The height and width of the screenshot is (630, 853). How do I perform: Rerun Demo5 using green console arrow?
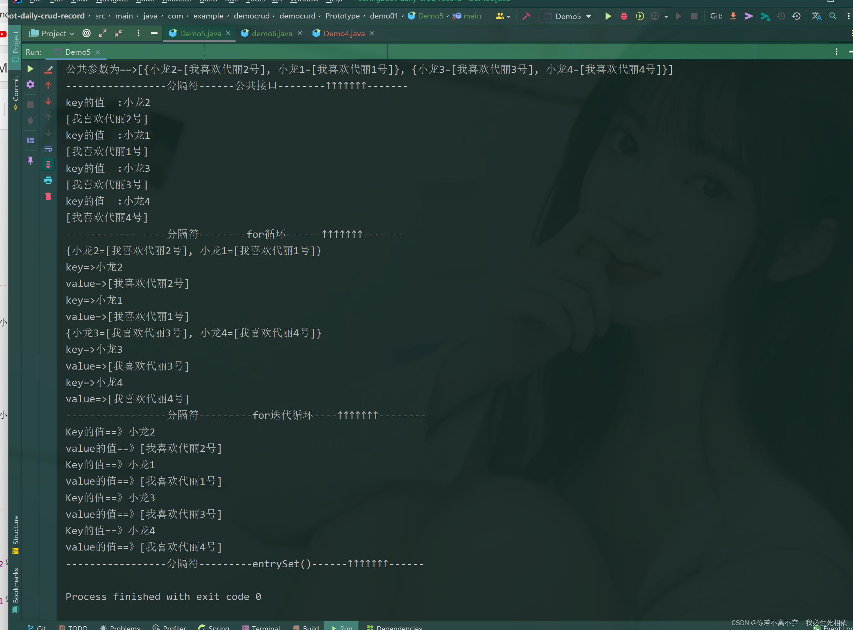[x=30, y=69]
